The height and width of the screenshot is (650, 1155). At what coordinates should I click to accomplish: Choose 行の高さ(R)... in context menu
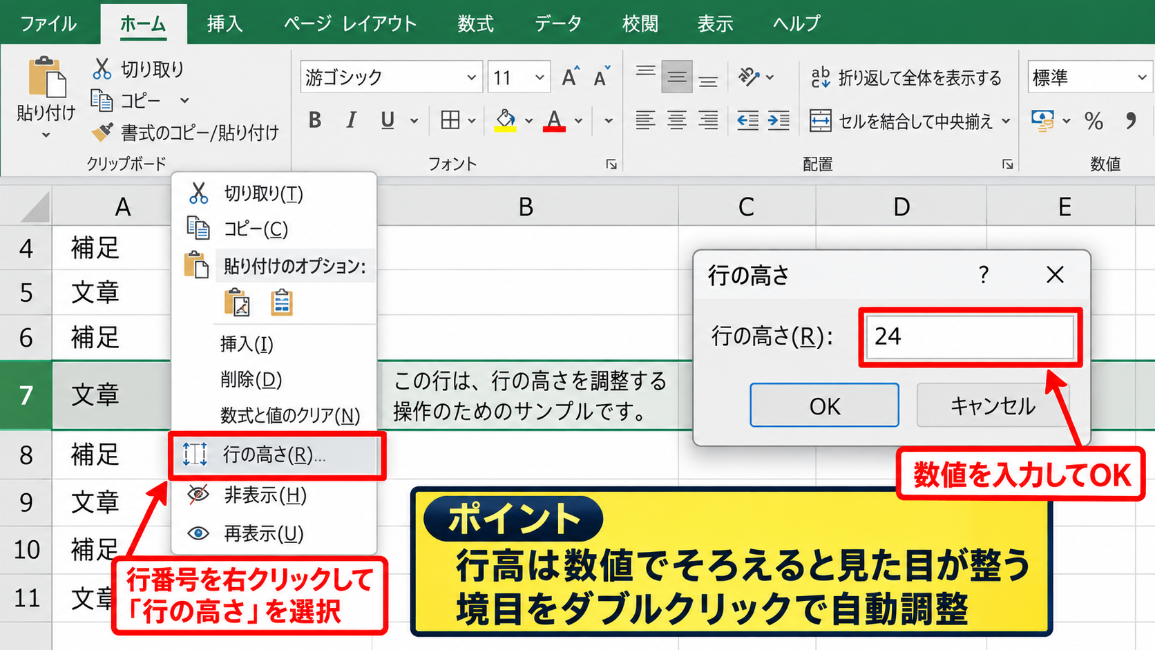276,455
